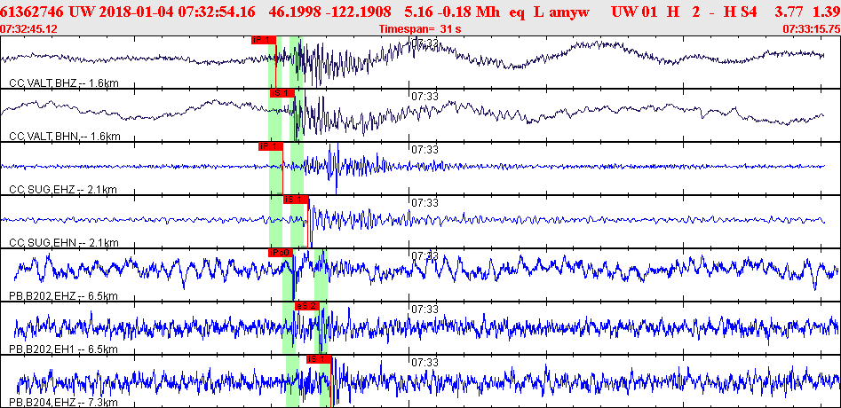Select the eS 2 pick flag on PB.B202.EH1
Screen dimensions: 841x408
tap(306, 306)
